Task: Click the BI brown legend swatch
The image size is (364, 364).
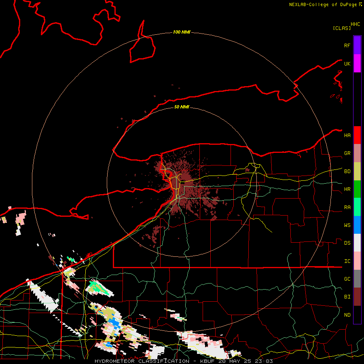Action: tap(357, 297)
